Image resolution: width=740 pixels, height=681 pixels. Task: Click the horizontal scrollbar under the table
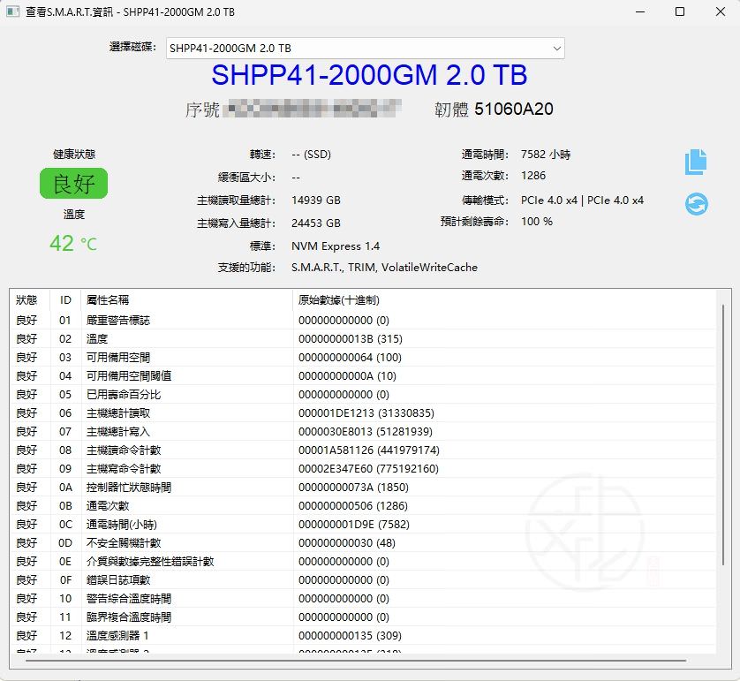[x=356, y=661]
